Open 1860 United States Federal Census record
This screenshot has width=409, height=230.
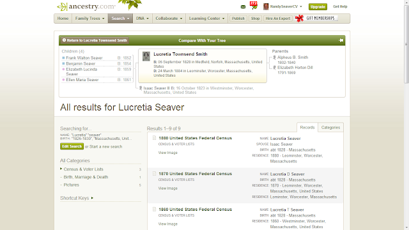[195, 210]
